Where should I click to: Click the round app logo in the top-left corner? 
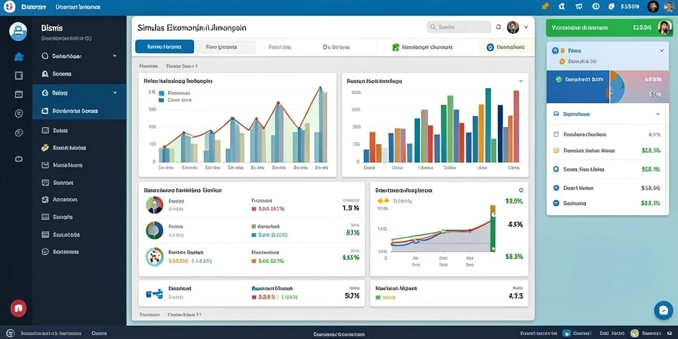pos(9,7)
